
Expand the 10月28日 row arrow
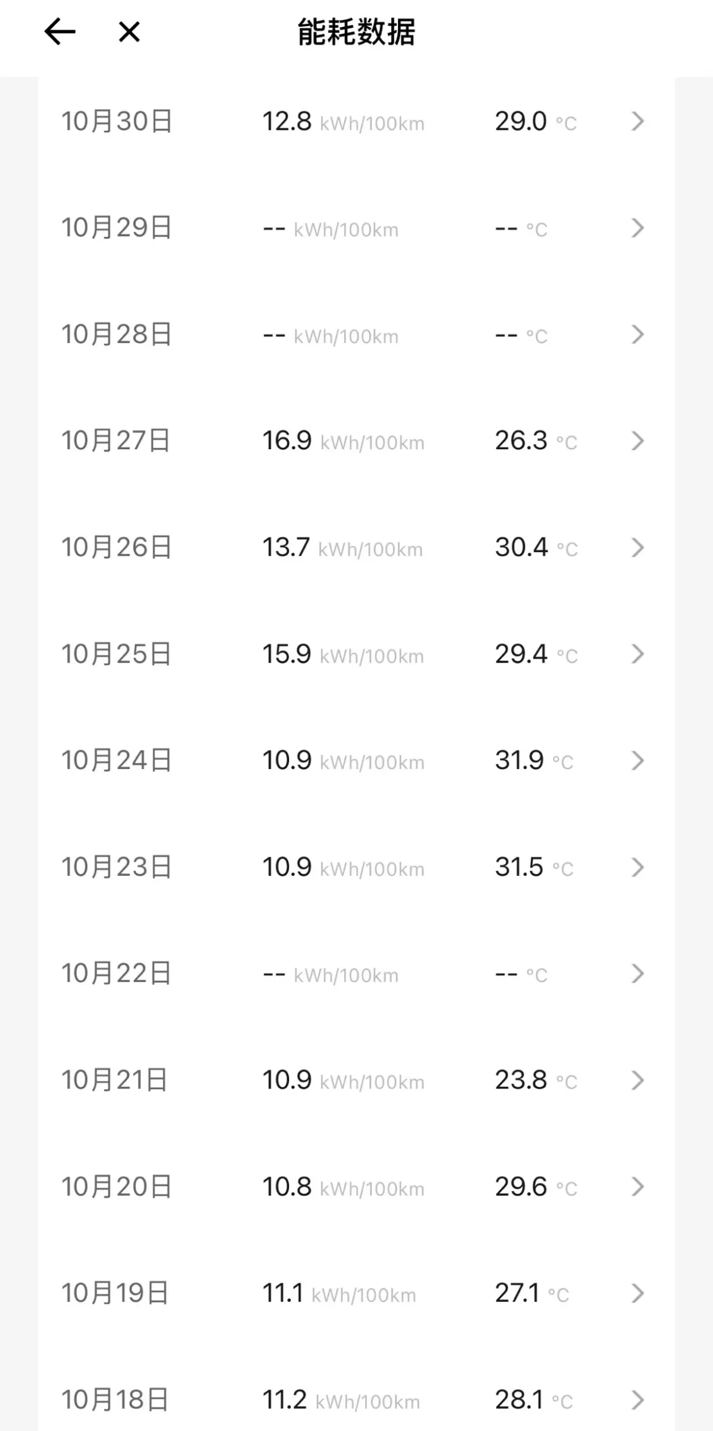click(x=637, y=334)
